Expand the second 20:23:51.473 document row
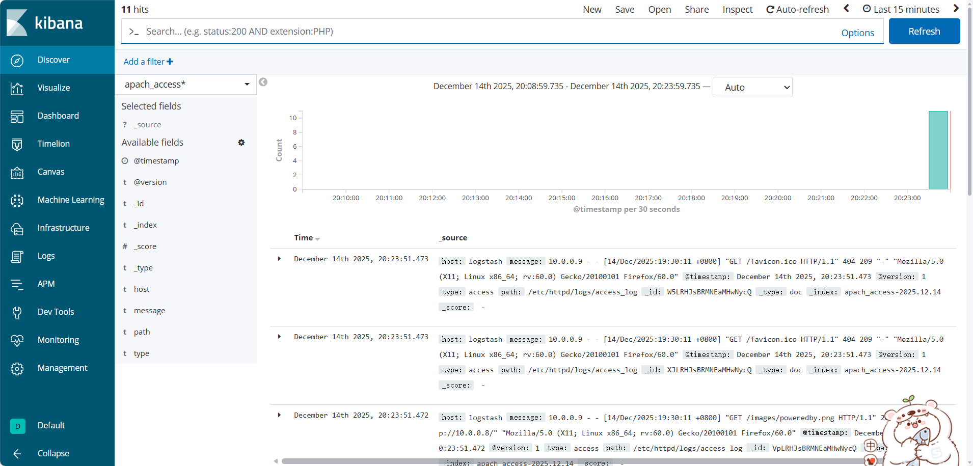Viewport: 973px width, 466px height. point(279,337)
